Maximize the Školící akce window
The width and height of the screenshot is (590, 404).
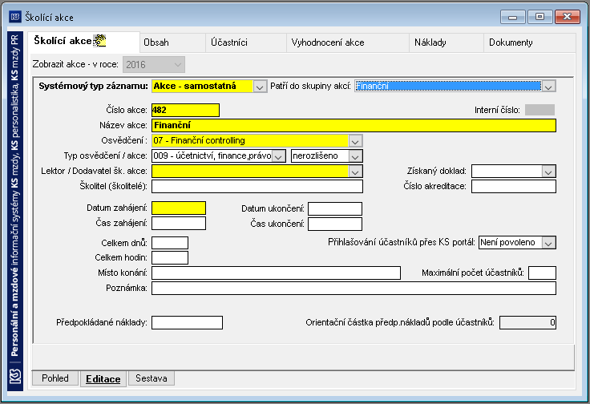[539, 17]
